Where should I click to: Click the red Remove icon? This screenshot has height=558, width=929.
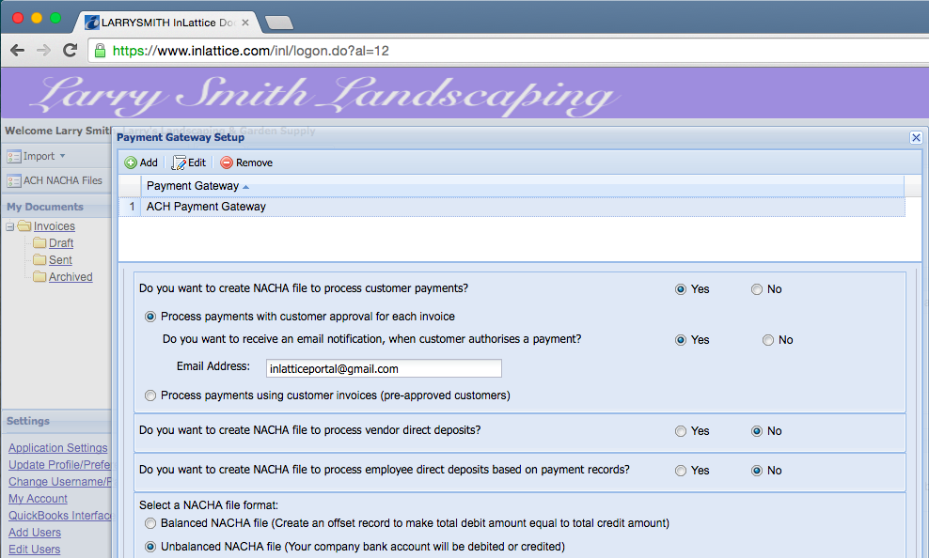pyautogui.click(x=227, y=163)
